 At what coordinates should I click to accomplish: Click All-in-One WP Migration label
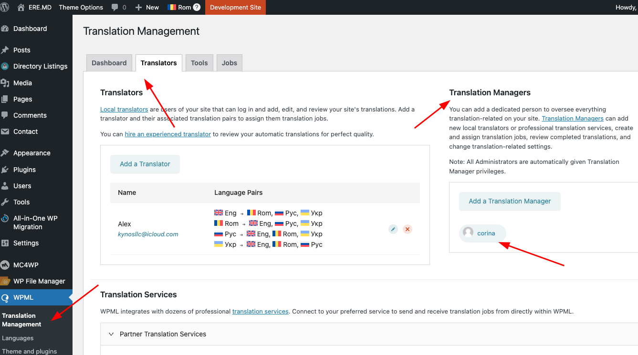pos(35,223)
